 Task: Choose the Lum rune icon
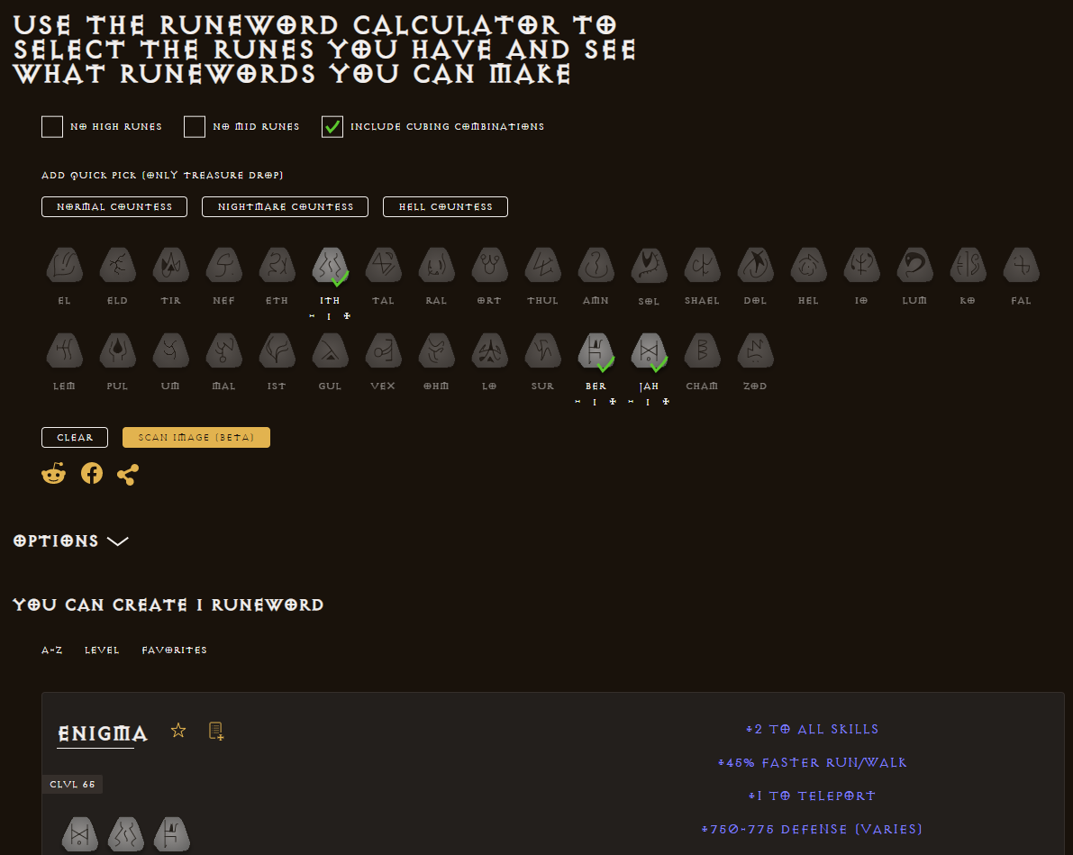click(x=914, y=266)
